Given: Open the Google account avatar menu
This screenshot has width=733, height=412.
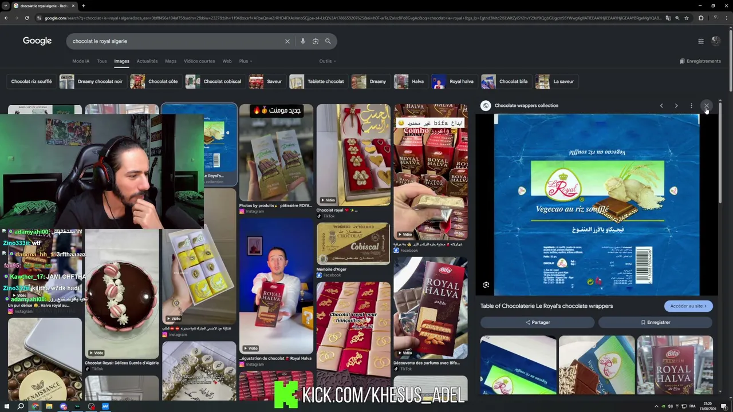Looking at the screenshot, I should click(716, 41).
